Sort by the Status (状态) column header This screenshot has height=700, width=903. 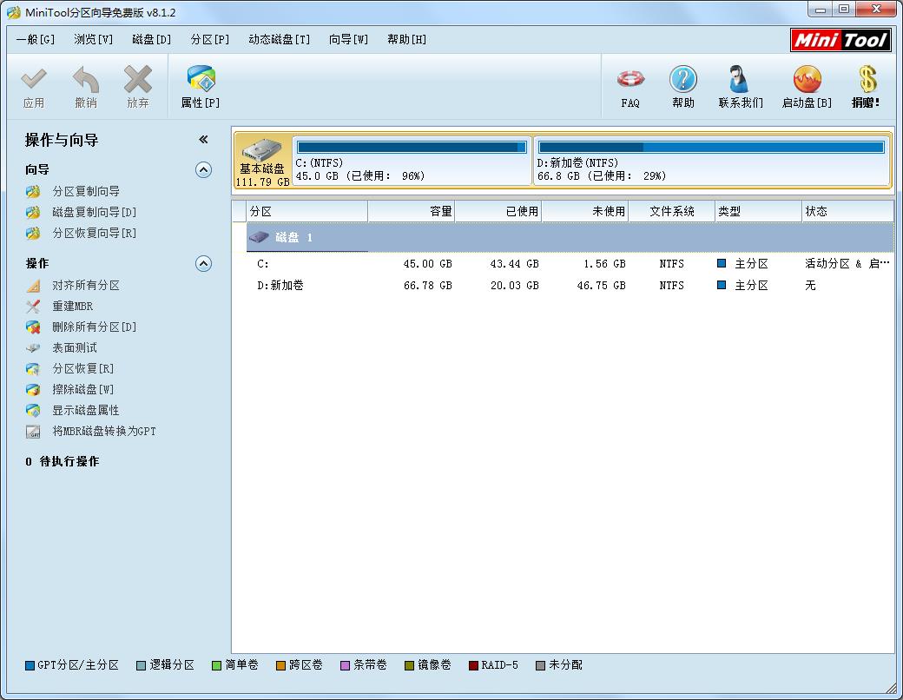click(x=847, y=211)
